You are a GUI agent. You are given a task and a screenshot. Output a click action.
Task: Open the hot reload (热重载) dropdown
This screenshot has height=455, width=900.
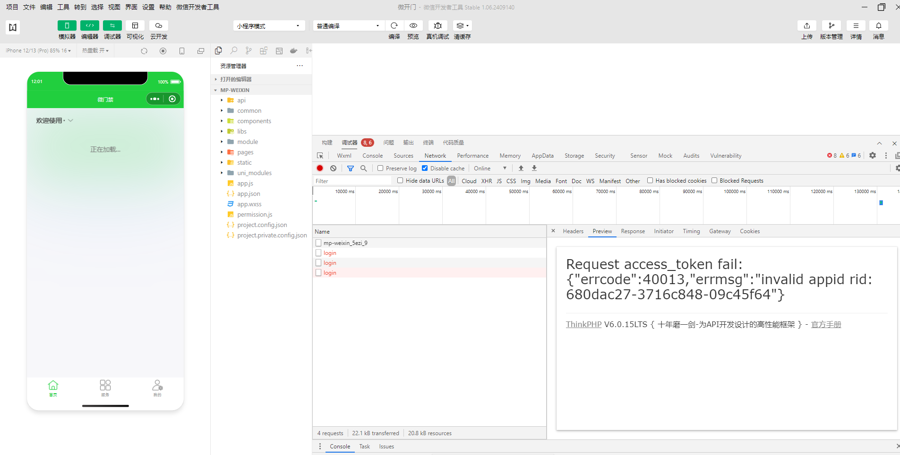point(95,51)
